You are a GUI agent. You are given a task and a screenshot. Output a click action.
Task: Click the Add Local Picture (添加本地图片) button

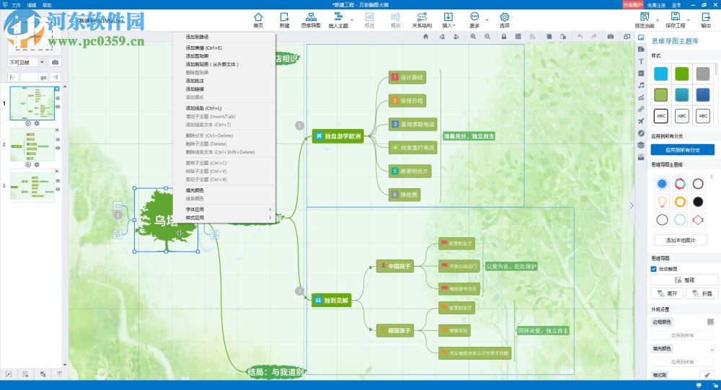(681, 240)
